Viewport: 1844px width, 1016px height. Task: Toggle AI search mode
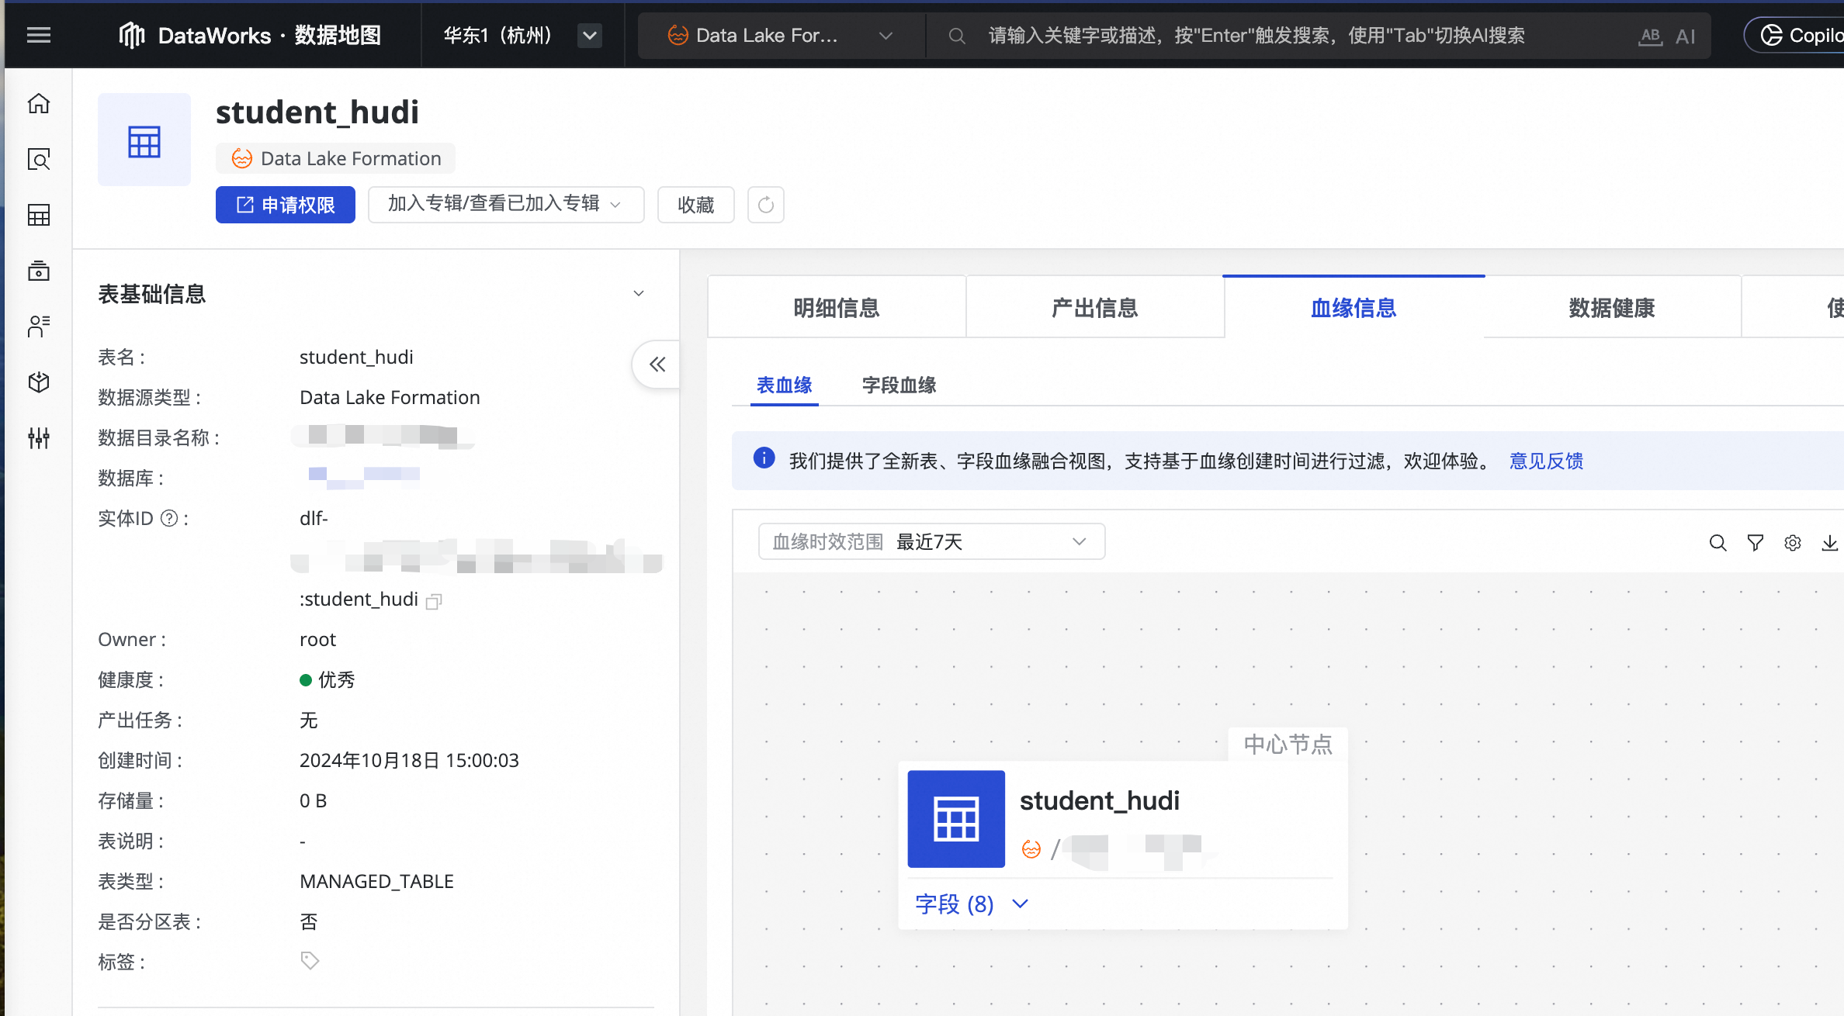(1685, 36)
